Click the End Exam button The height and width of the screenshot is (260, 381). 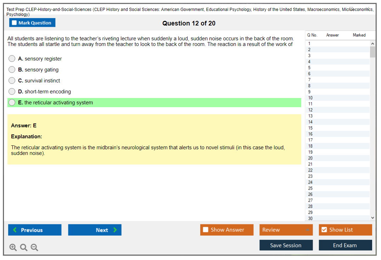pos(345,245)
